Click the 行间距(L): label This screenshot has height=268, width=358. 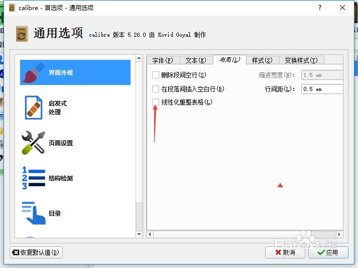click(280, 89)
